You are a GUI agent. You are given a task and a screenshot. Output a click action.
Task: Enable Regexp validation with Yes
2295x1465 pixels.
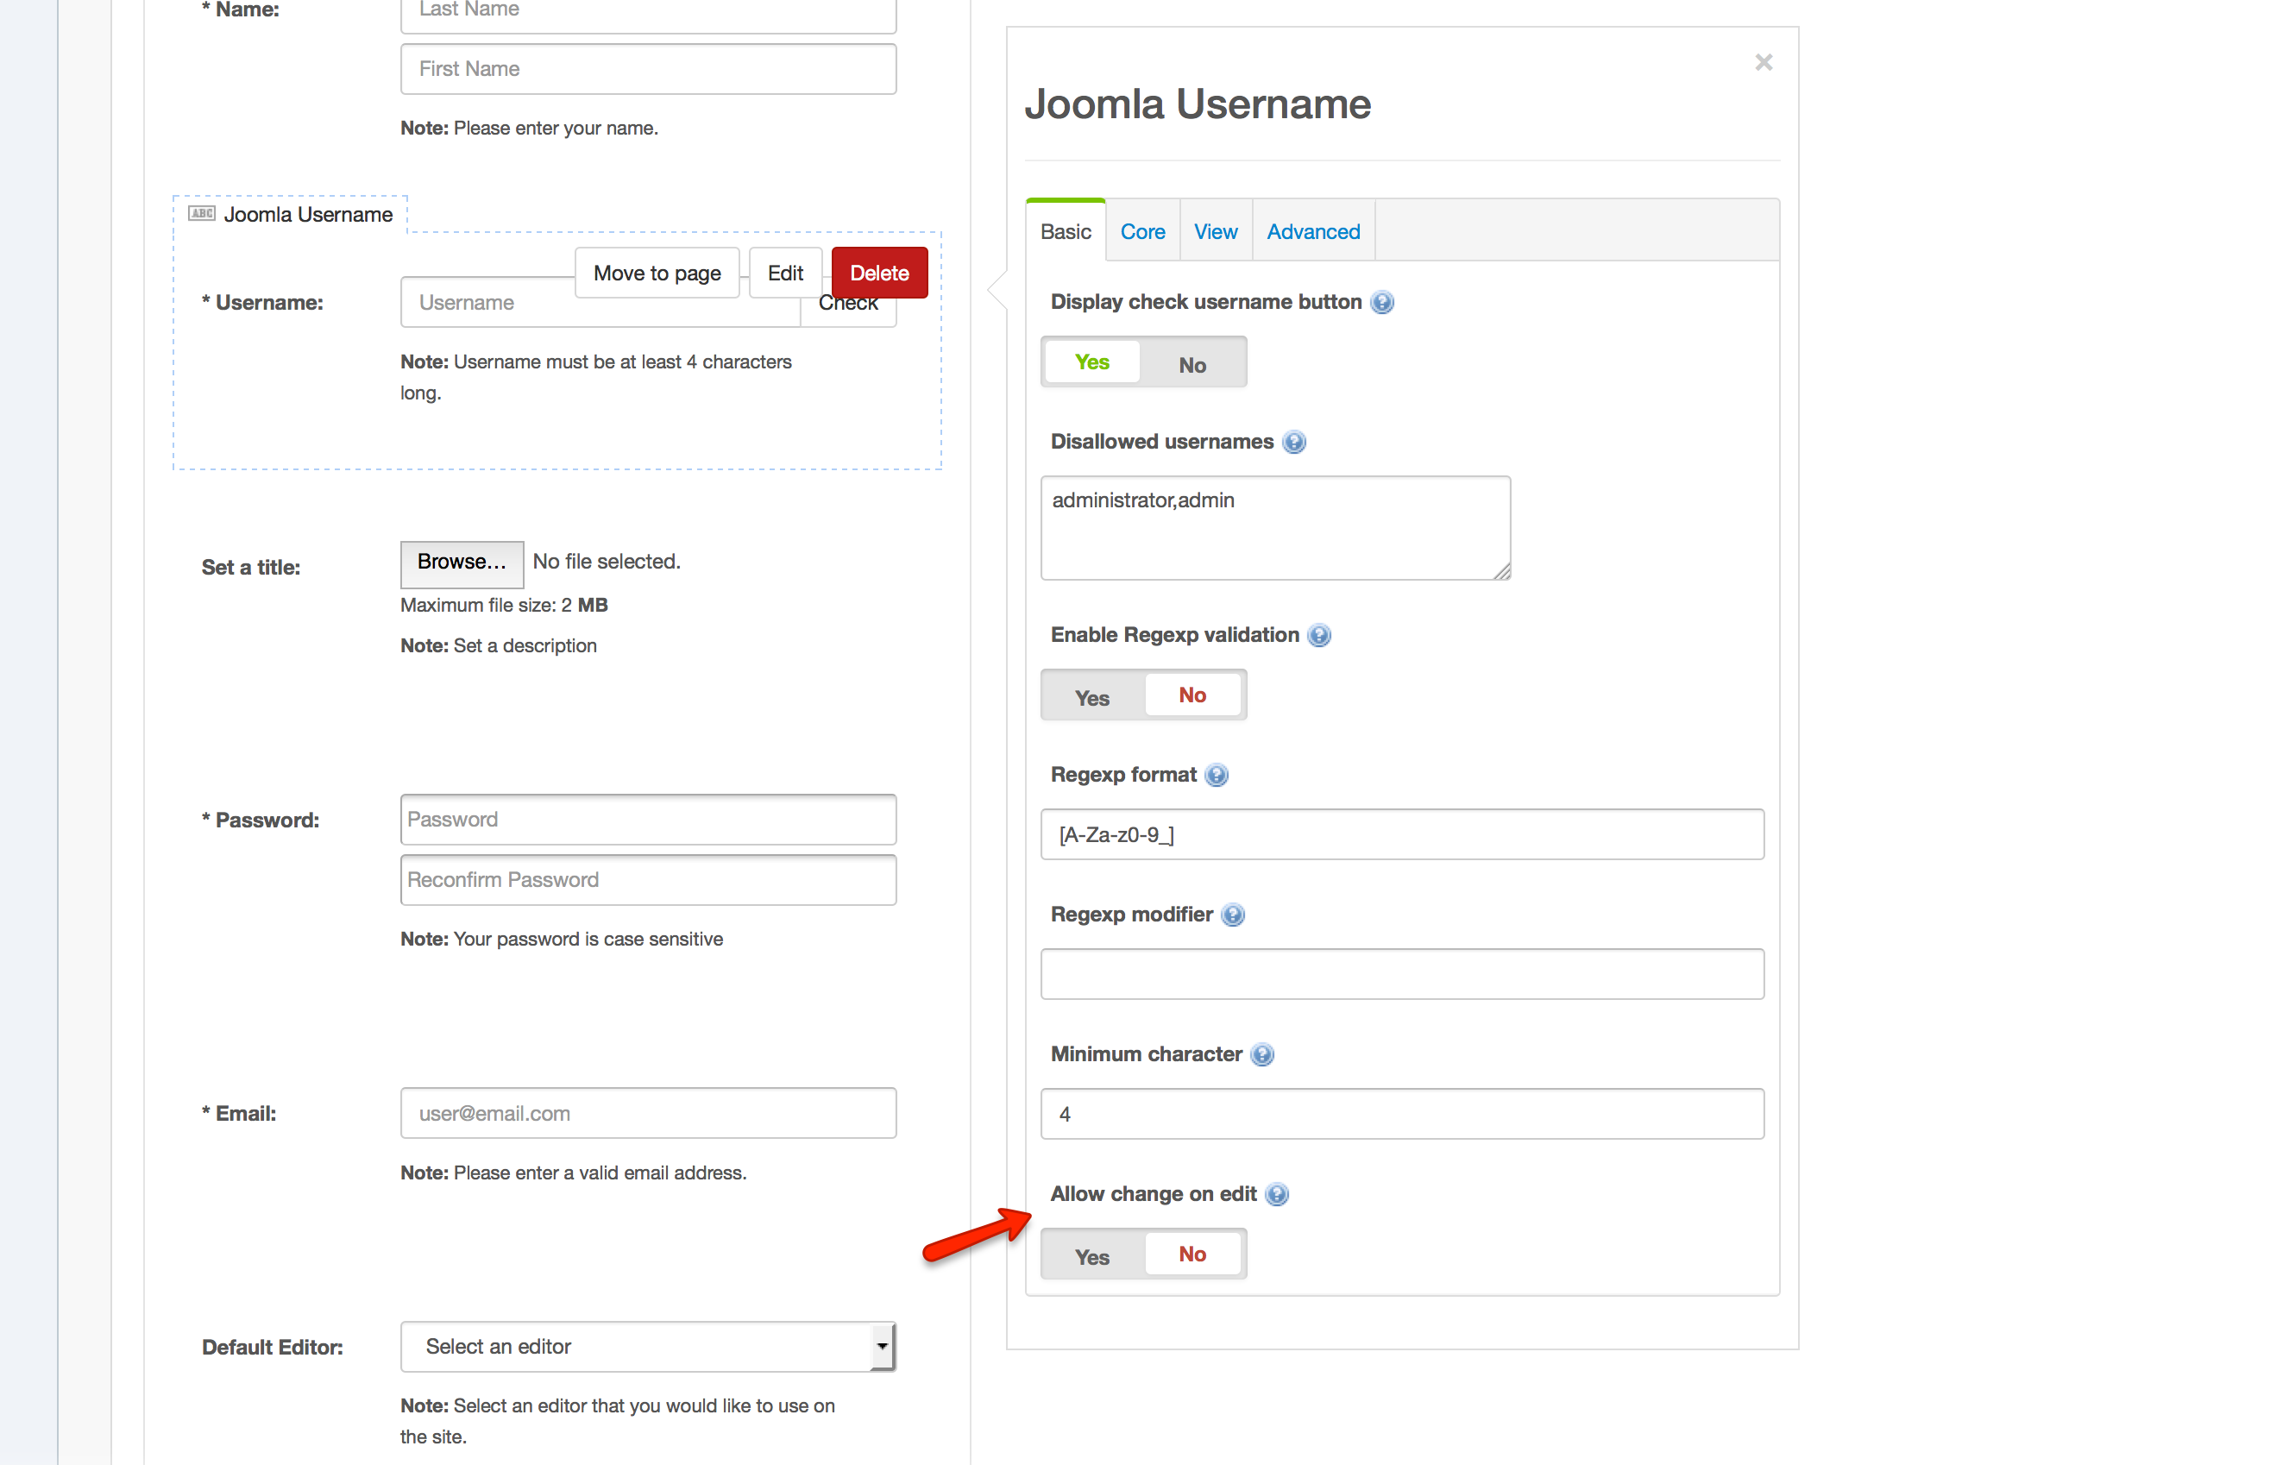pos(1092,697)
